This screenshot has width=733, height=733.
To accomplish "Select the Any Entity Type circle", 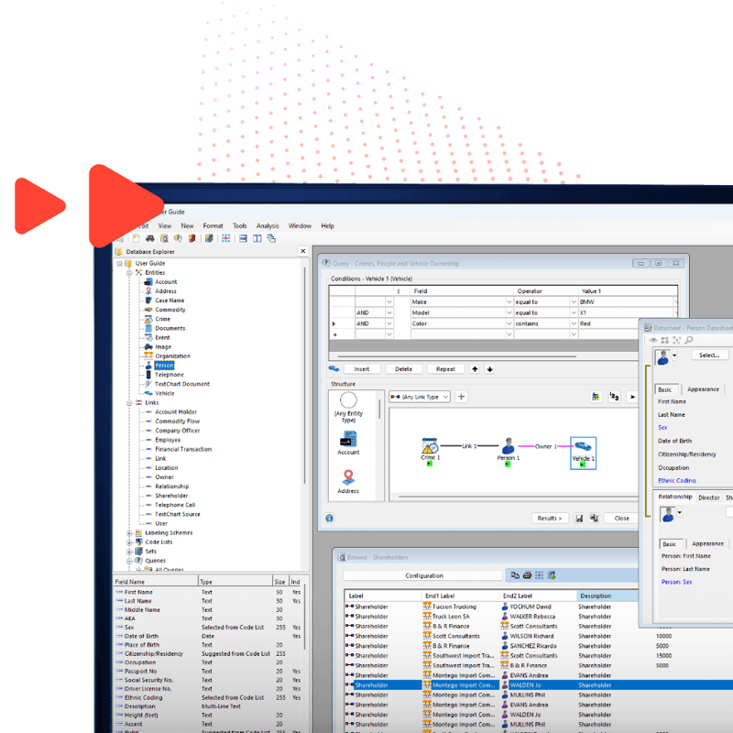I will point(348,400).
